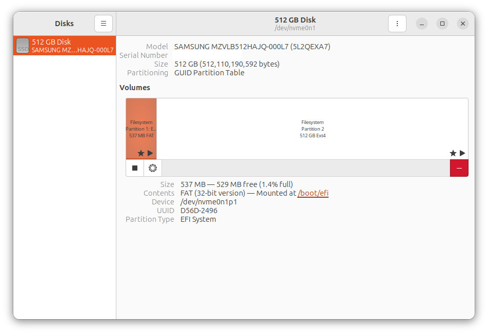Click the model text SAMSUNG MZVLB512HAJQ-000L7
The image size is (488, 334).
[x=252, y=47]
